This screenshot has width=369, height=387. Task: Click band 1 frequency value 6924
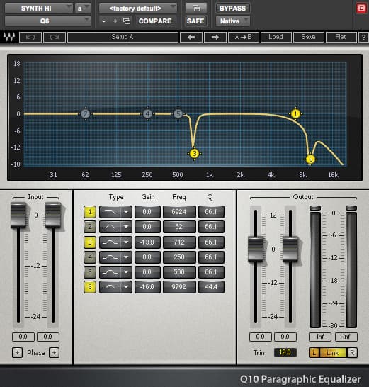point(179,212)
